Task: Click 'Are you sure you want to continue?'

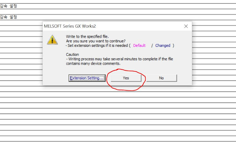Action: point(96,41)
